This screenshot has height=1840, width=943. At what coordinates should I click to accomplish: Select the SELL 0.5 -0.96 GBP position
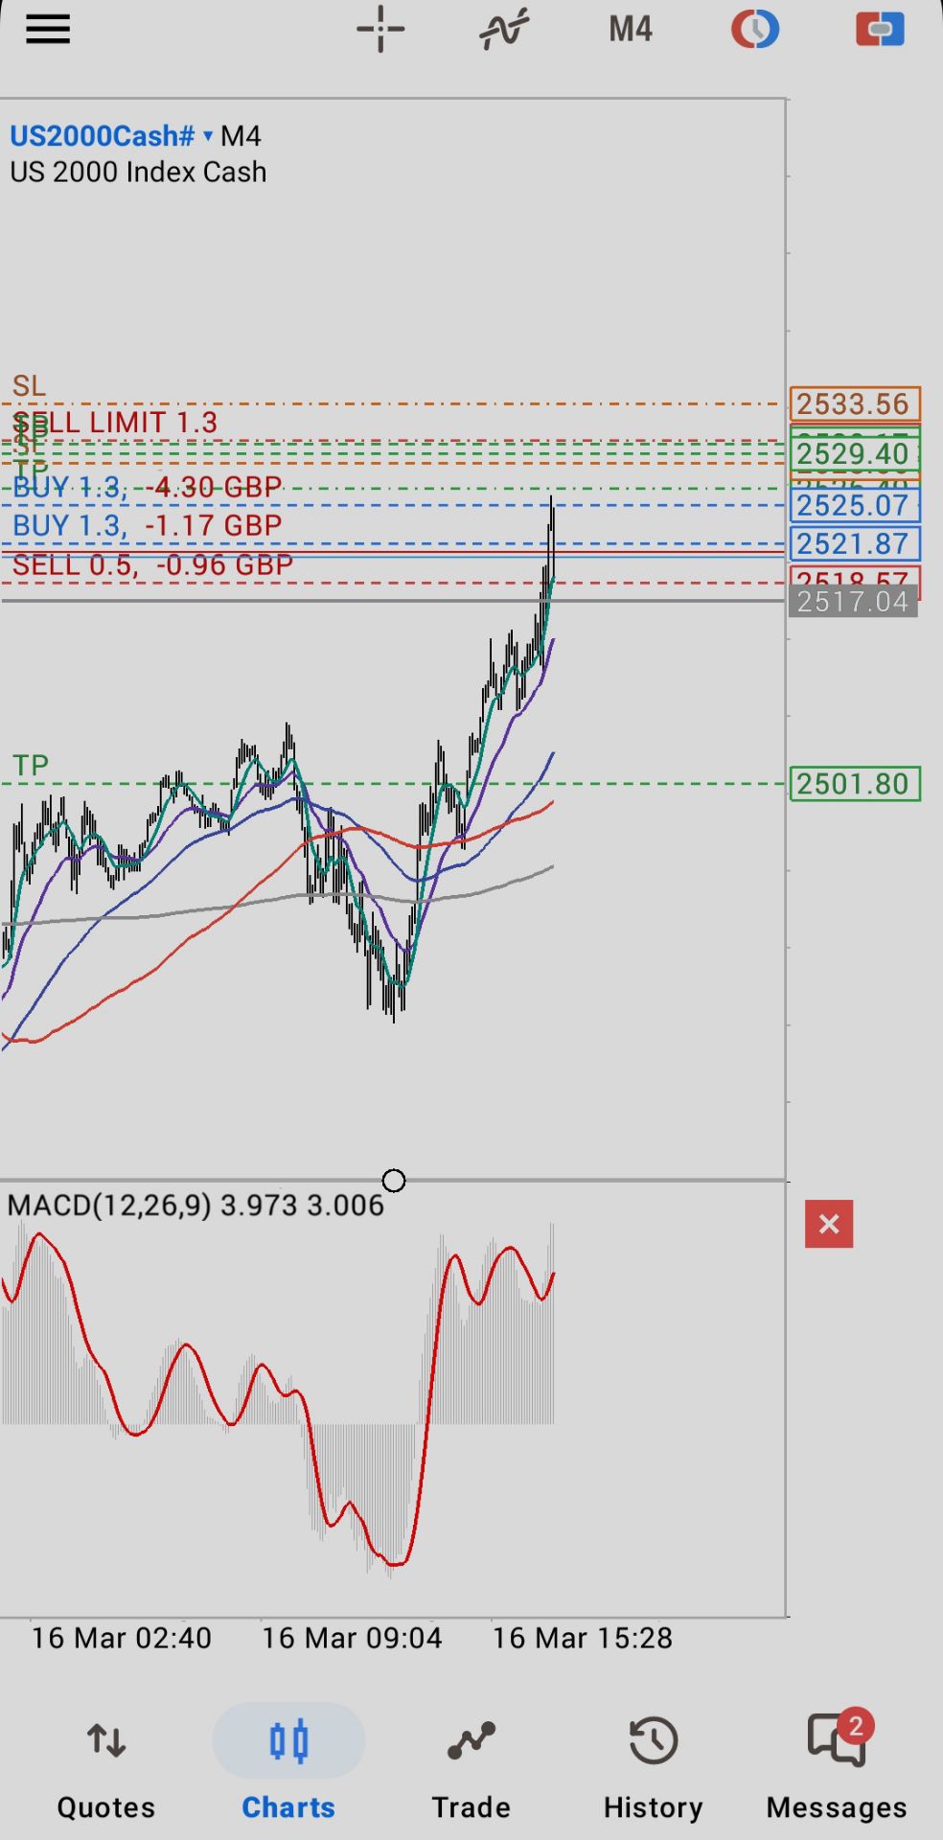click(x=152, y=565)
